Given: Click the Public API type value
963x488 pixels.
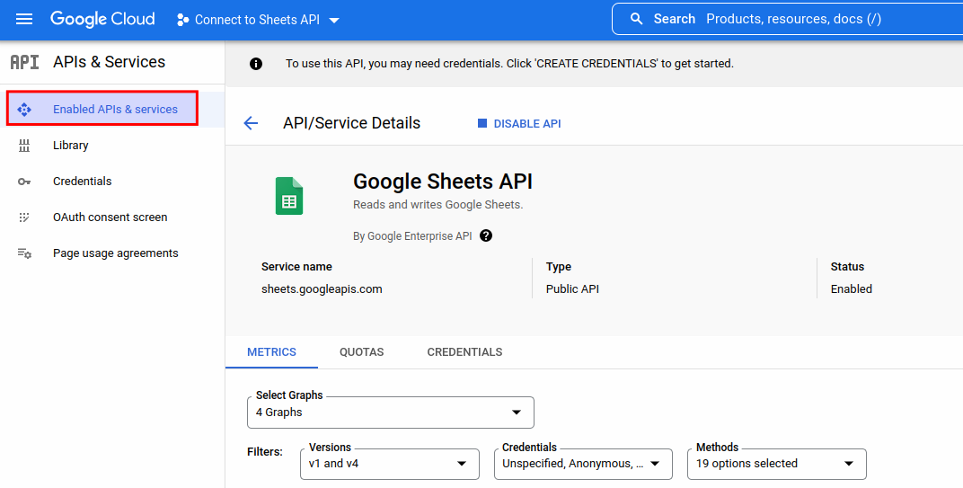Looking at the screenshot, I should pyautogui.click(x=572, y=288).
